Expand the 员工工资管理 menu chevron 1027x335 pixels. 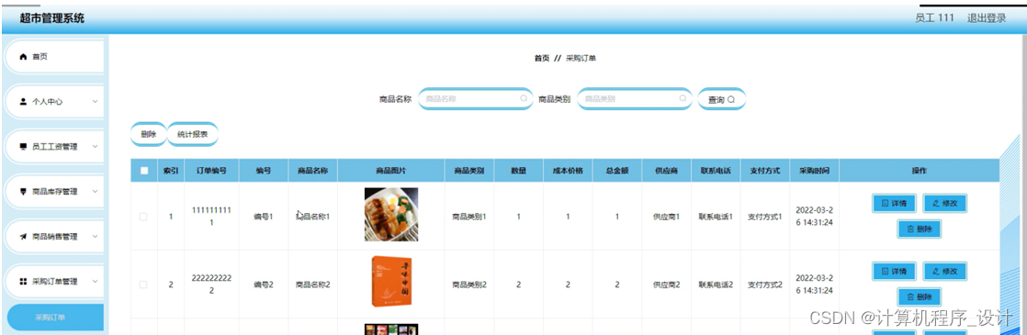tap(95, 147)
